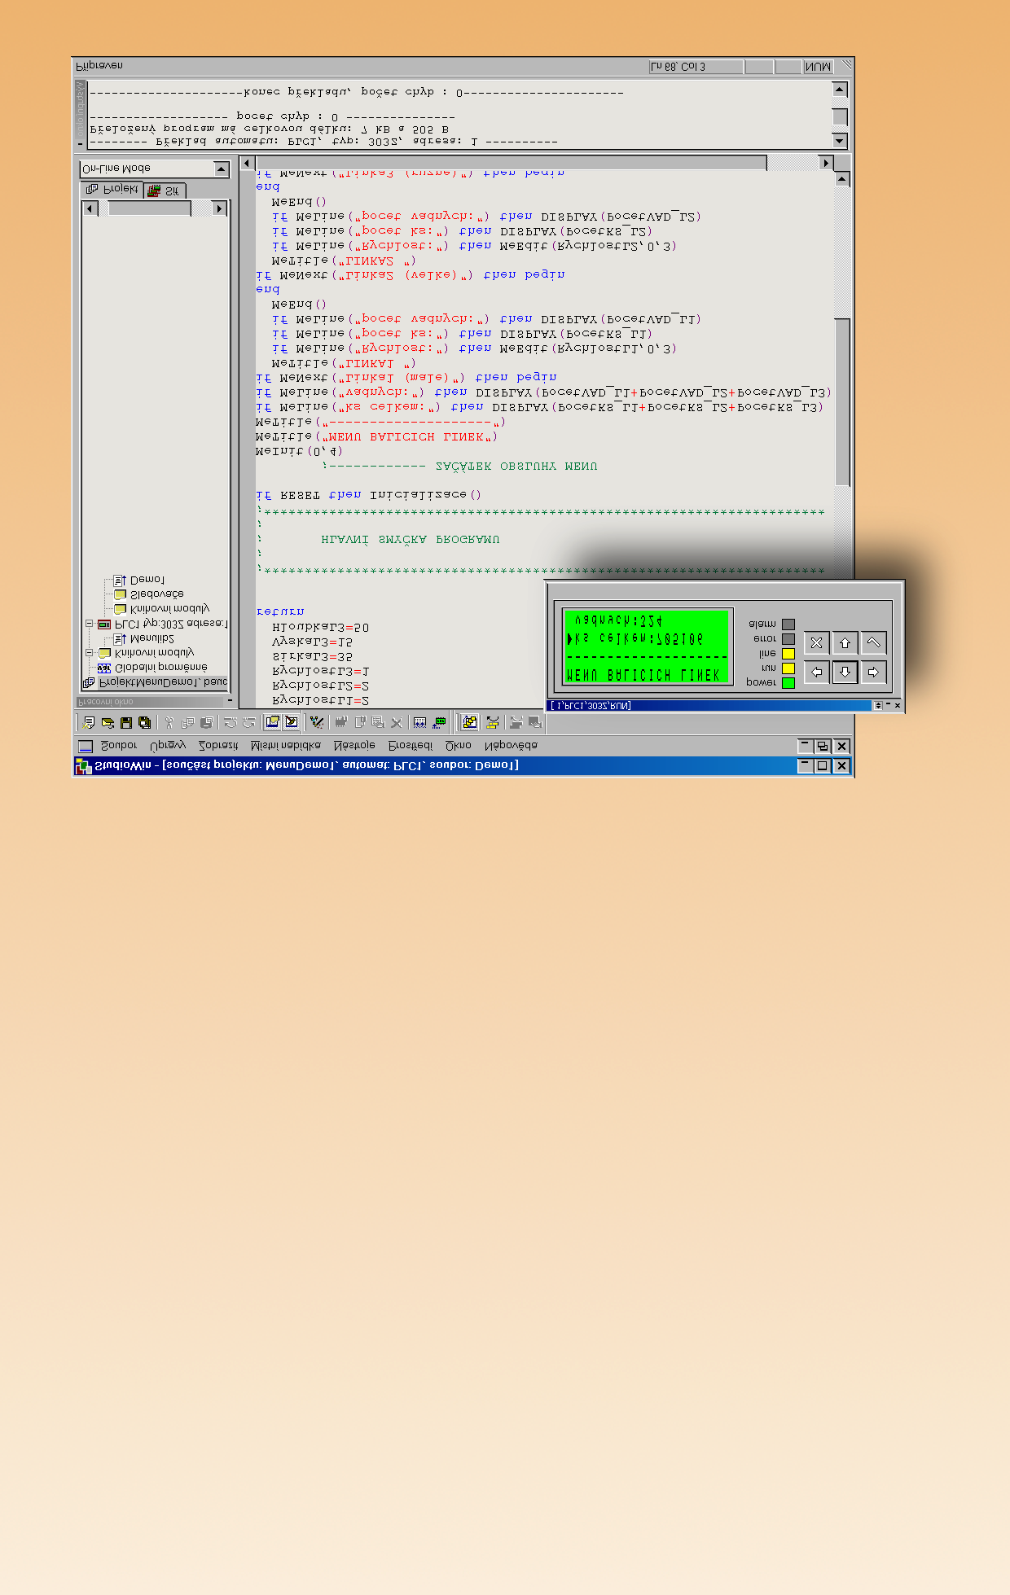Viewport: 1010px width, 1595px height.
Task: Click the dash button of Pracovní okno panel
Action: click(230, 701)
